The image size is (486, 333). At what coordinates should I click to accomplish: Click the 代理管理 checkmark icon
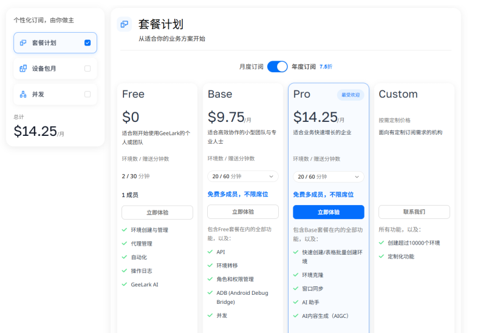[x=125, y=244]
